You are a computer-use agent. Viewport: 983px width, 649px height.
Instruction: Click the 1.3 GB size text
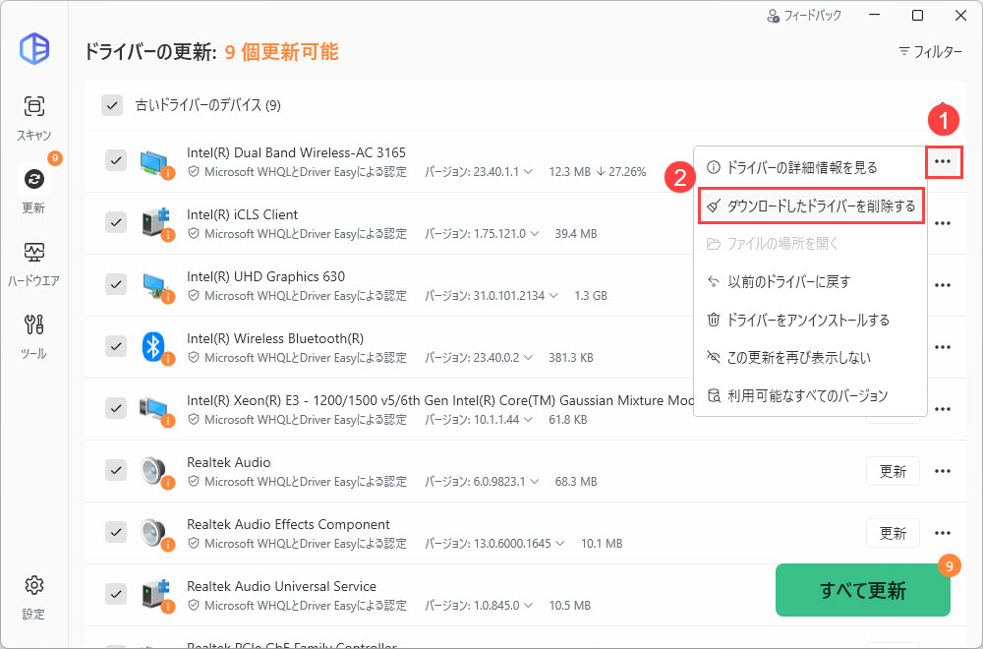point(591,295)
